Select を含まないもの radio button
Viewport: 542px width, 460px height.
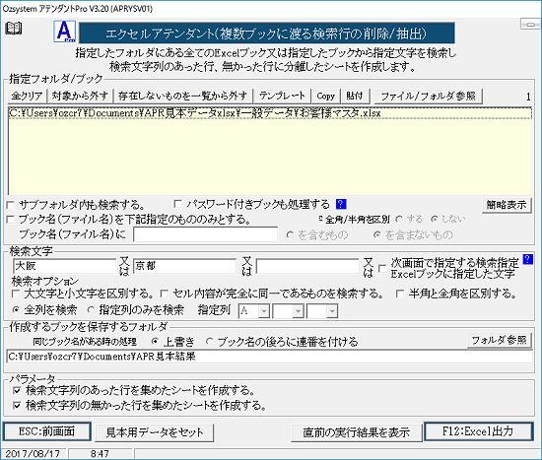[x=377, y=235]
